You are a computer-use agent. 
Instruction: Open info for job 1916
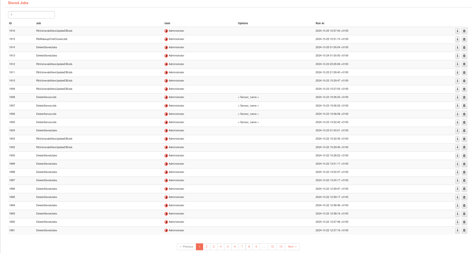click(x=458, y=31)
